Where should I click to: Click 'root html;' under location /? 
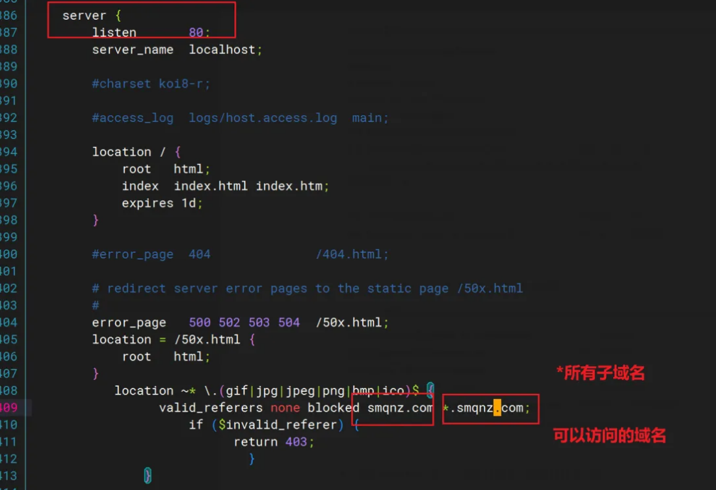[x=166, y=169]
